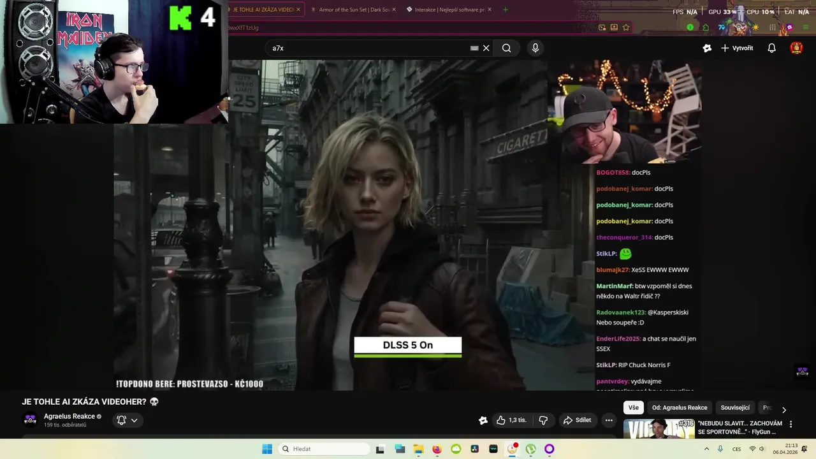Image resolution: width=816 pixels, height=459 pixels.
Task: Dislike the video
Action: [543, 420]
